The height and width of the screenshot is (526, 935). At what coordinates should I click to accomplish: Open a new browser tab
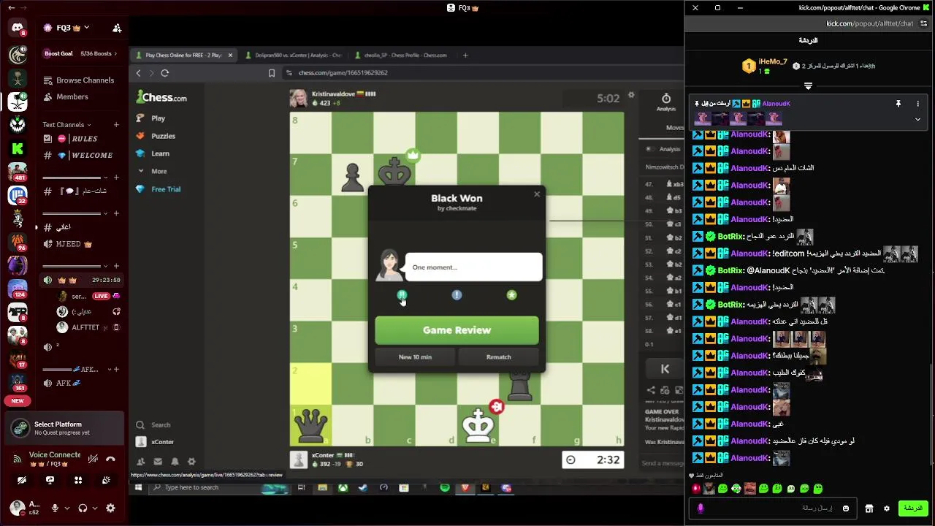tap(465, 55)
